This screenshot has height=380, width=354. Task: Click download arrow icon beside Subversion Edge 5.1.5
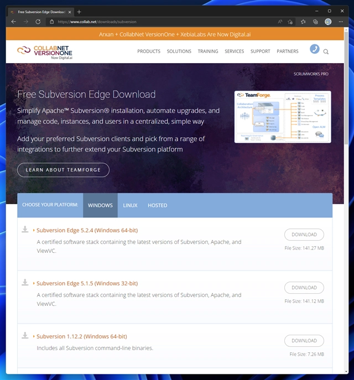coord(25,282)
